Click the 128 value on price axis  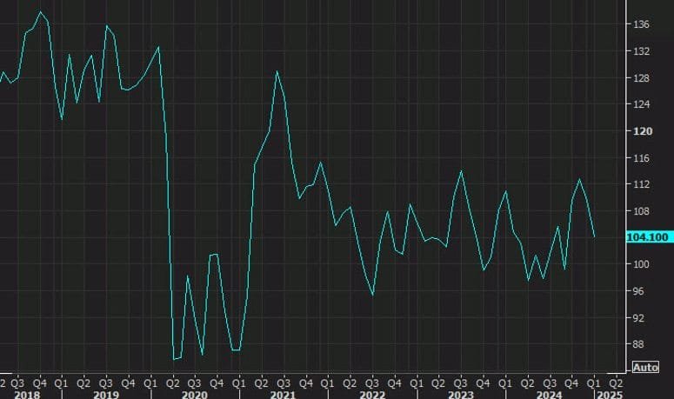tap(642, 78)
